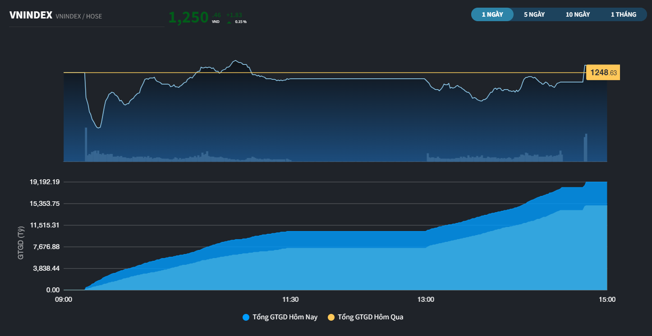Screen dimensions: 652x336
Task: Open the 10 NGÀY chart range
Action: coord(578,14)
